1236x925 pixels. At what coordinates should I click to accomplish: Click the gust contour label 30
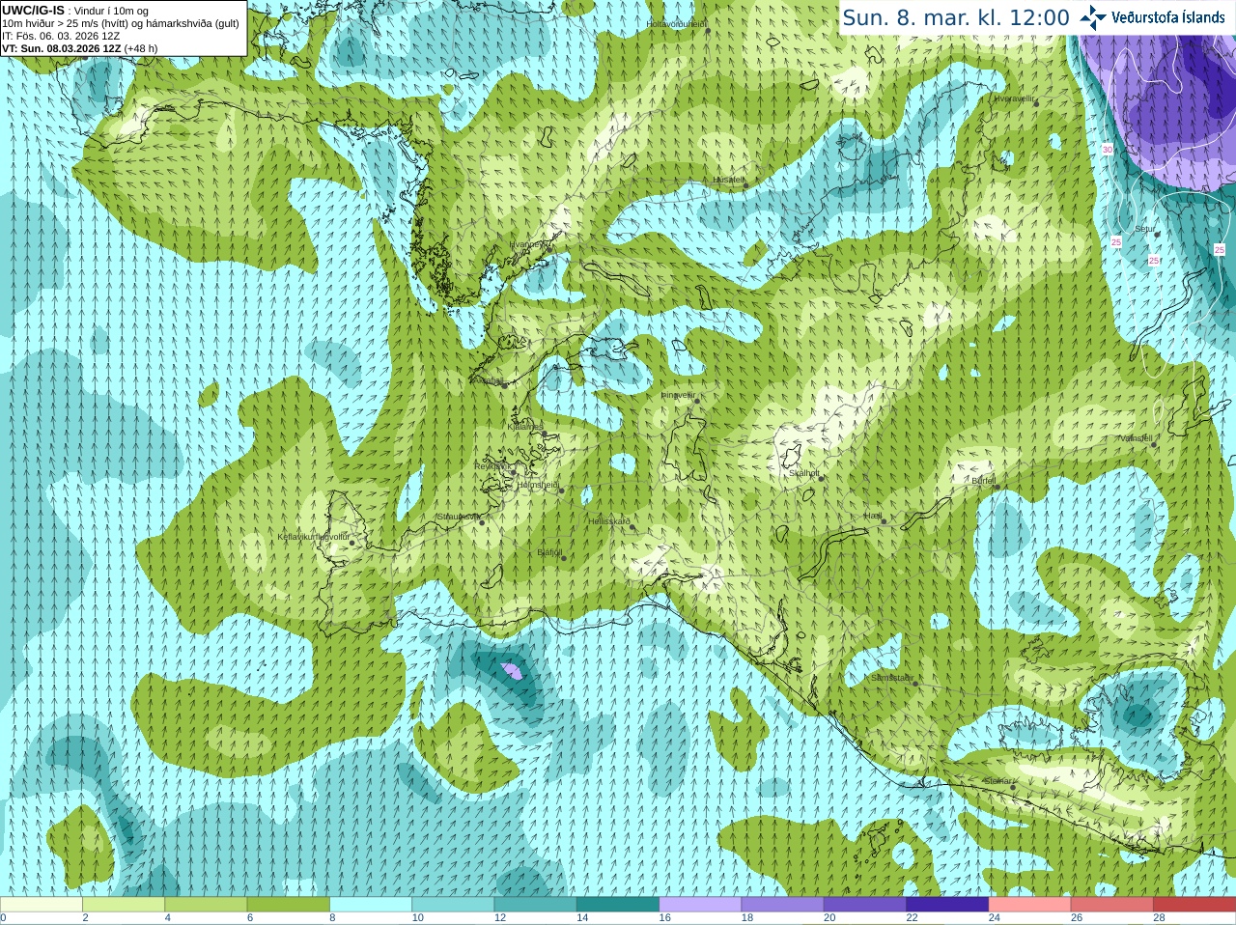point(1108,149)
